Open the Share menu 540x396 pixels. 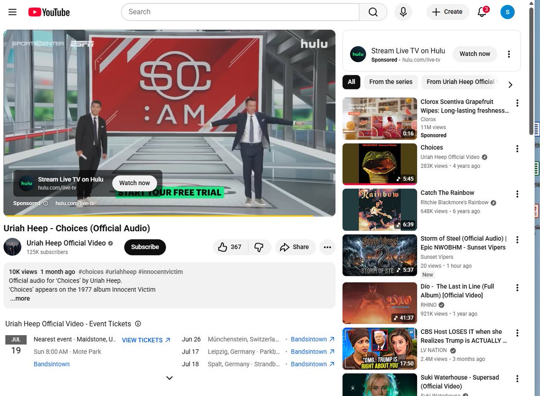click(295, 247)
